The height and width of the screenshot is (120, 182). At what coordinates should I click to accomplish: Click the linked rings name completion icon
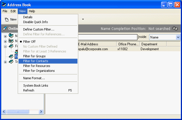click(x=175, y=29)
